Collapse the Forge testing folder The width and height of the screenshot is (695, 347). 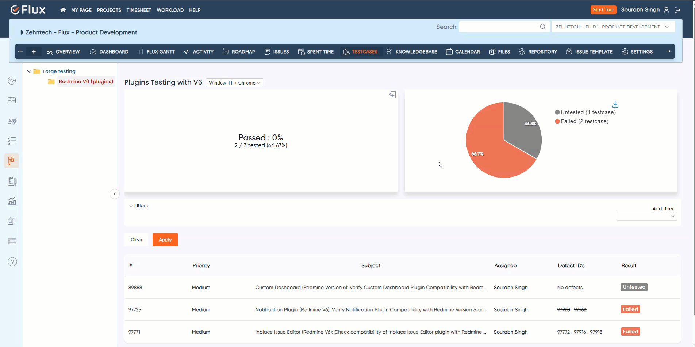(x=29, y=71)
